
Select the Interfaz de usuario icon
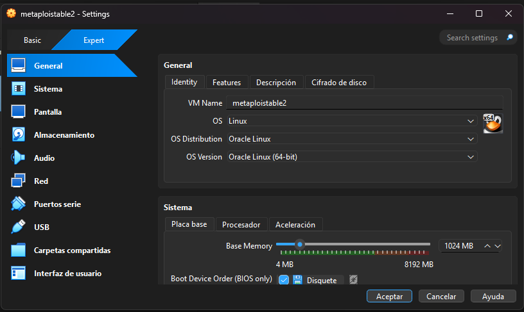19,274
